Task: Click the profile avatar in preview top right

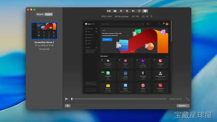Action: point(167,24)
